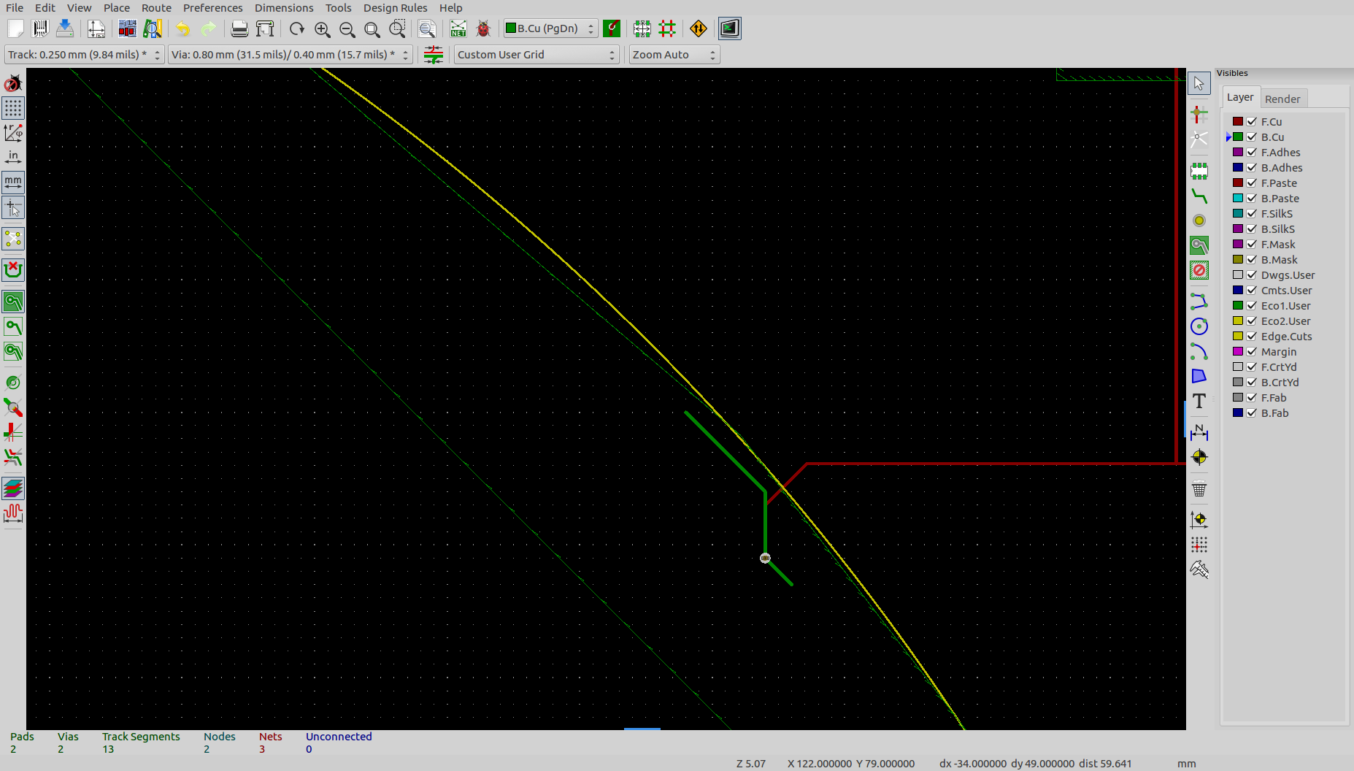This screenshot has width=1354, height=771.
Task: Click the Undo arrow icon
Action: [182, 29]
